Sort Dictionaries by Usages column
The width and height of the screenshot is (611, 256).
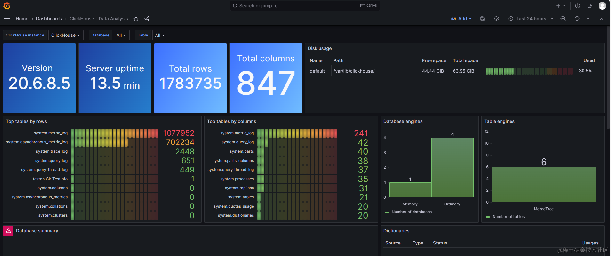(x=590, y=243)
